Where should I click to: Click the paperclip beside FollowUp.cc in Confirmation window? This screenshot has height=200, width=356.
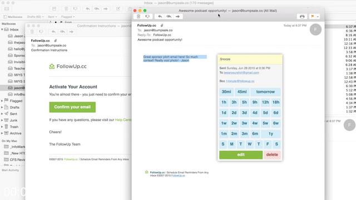click(56, 41)
